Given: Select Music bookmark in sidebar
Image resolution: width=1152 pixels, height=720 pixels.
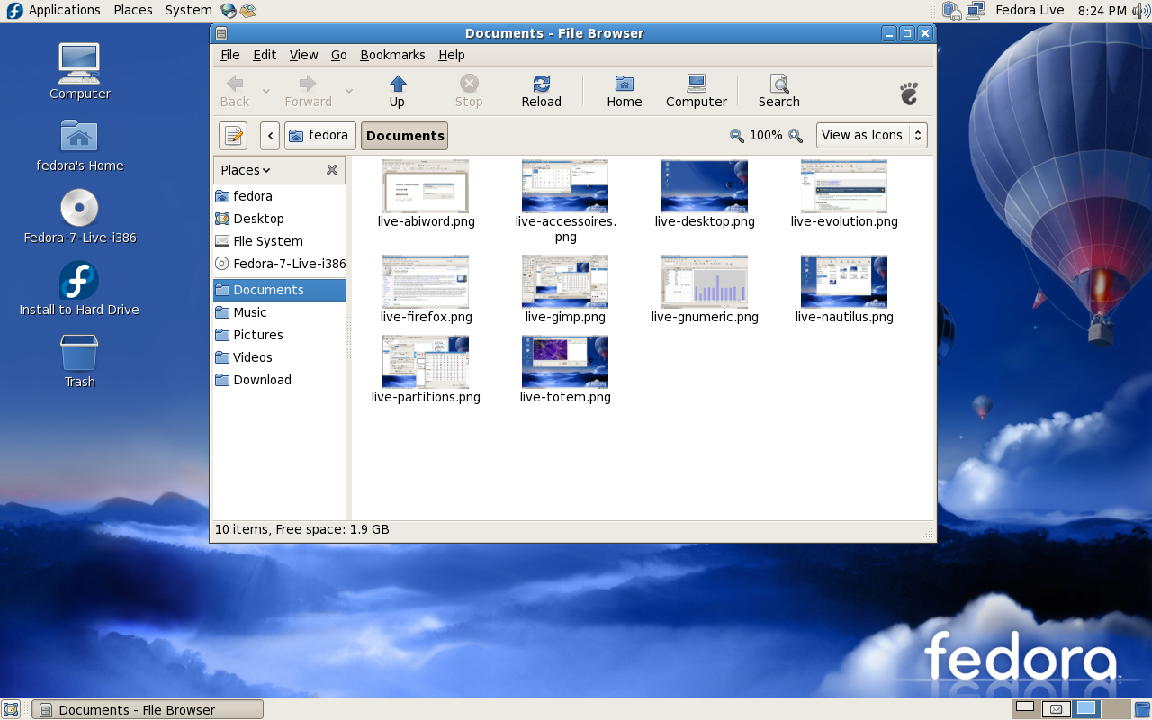Looking at the screenshot, I should [280, 312].
